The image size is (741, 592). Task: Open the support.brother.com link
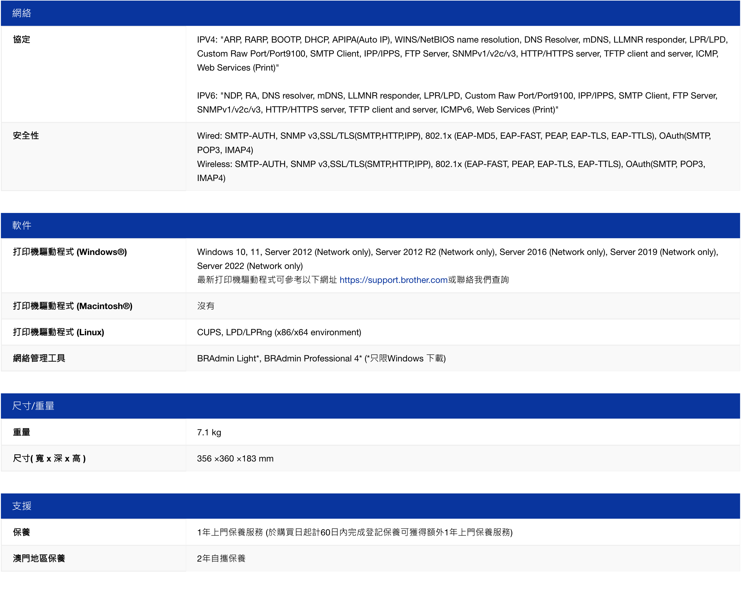click(x=393, y=280)
